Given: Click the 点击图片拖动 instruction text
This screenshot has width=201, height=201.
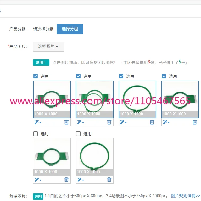Looking at the screenshot, I should [x=84, y=63].
